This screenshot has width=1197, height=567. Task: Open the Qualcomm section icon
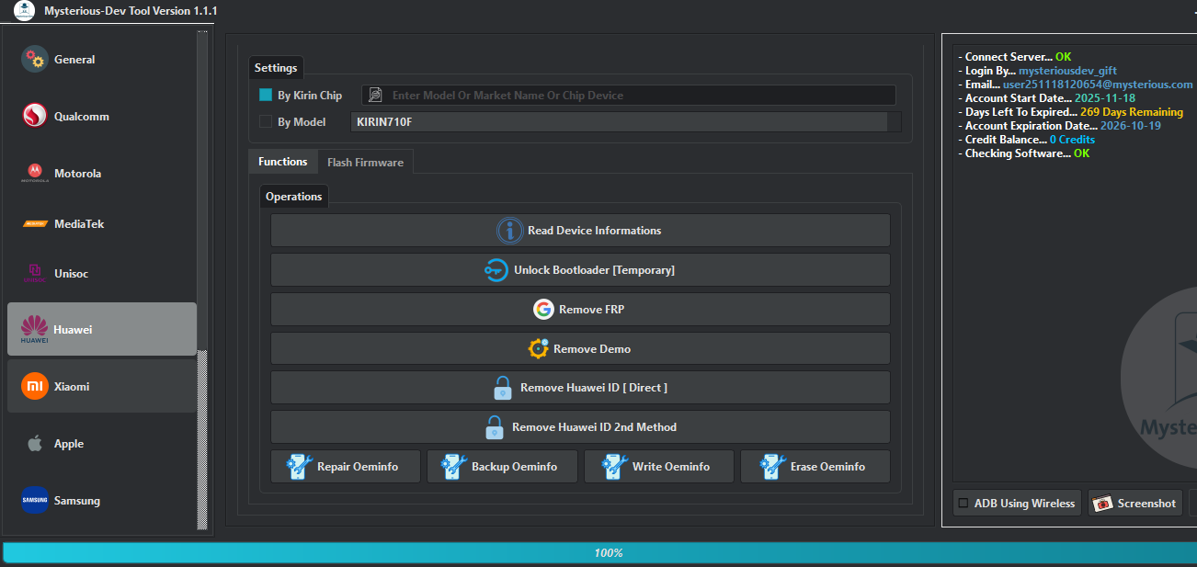click(34, 116)
